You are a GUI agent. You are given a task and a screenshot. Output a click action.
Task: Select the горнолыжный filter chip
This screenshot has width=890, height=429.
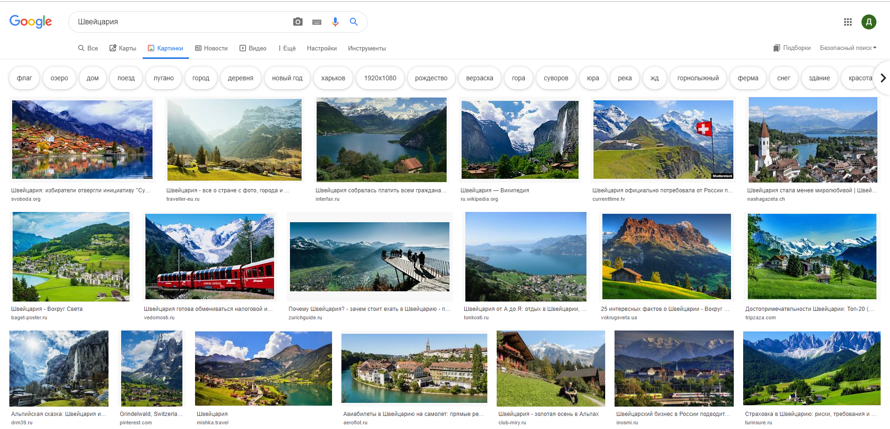698,78
